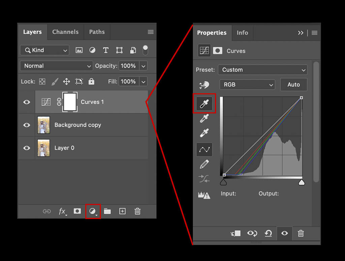Delete the Curves adjustment with the trash button
Screen dimensions: 345x261
point(301,233)
